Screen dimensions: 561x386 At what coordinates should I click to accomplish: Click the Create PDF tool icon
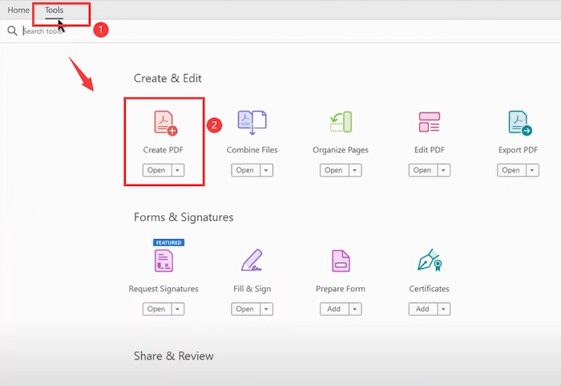click(x=164, y=123)
